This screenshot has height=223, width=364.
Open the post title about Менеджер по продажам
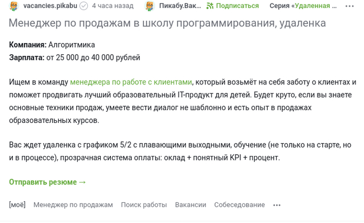click(x=167, y=23)
